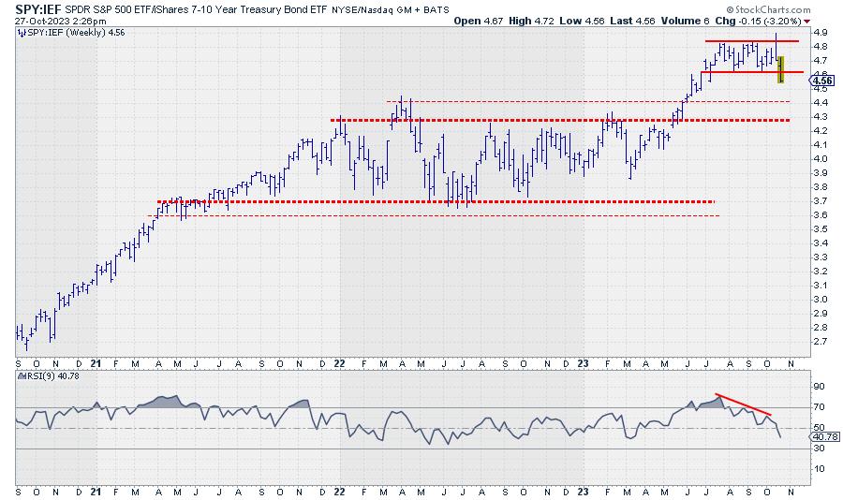
Task: Select the red downtrend line on RSI panel
Action: pos(744,404)
